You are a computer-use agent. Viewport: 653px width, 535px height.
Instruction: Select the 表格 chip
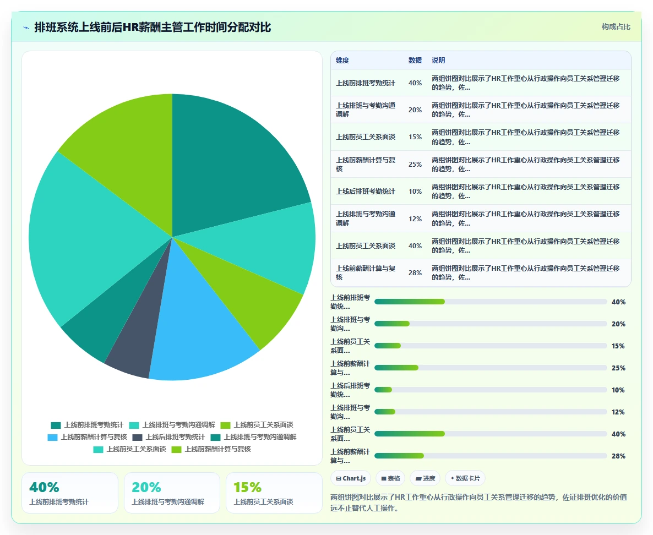[390, 478]
